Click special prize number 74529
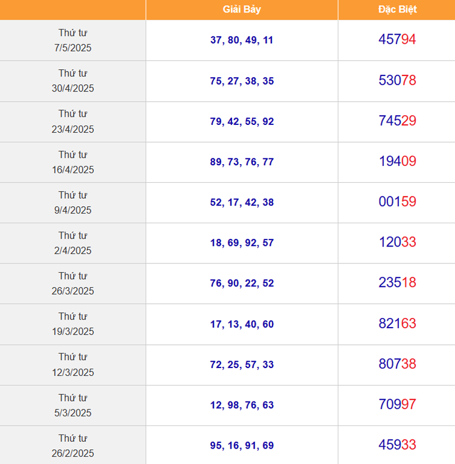 [397, 121]
